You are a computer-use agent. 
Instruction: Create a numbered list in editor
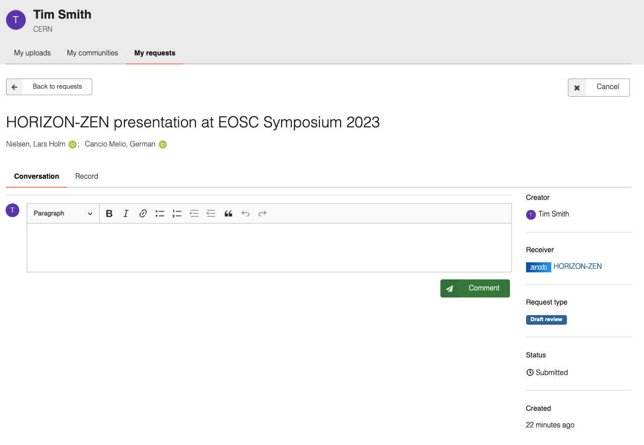tap(177, 213)
